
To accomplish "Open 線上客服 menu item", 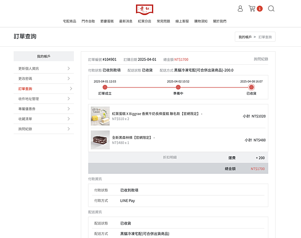I will (x=182, y=21).
